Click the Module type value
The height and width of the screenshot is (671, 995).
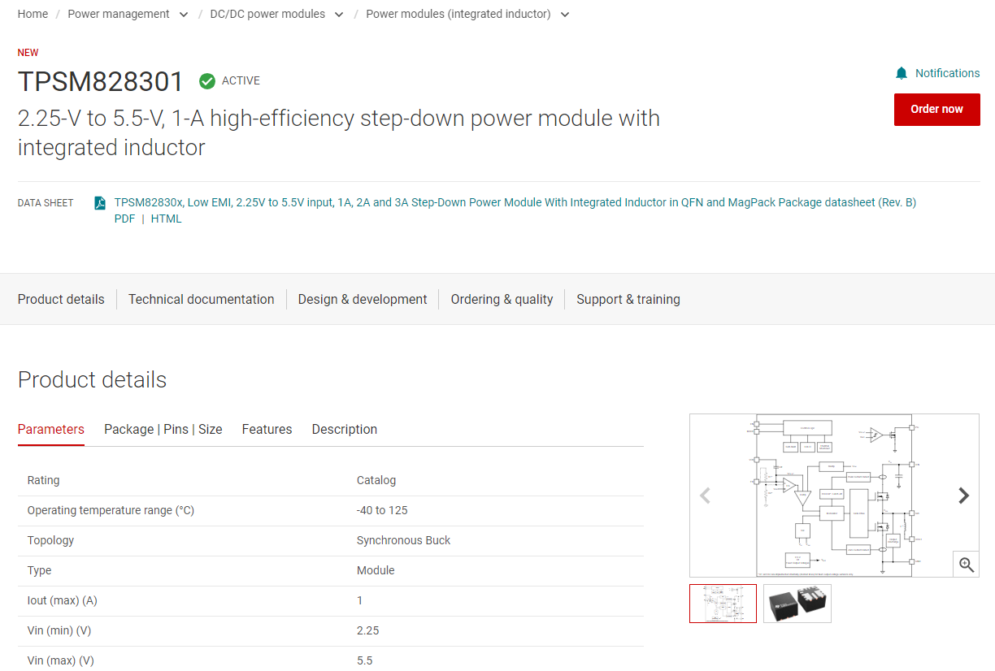tap(376, 570)
